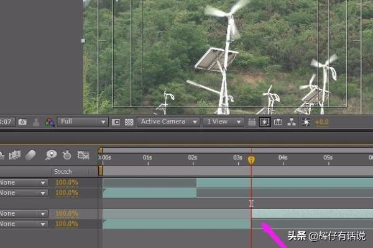
Task: Click the 03s mark on time ruler
Action: click(x=237, y=158)
